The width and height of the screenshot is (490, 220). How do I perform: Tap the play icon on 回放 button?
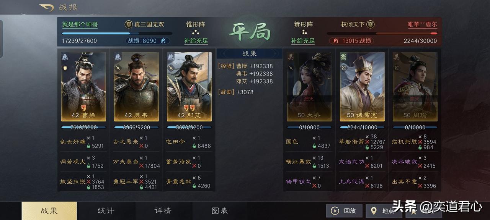pos(335,210)
